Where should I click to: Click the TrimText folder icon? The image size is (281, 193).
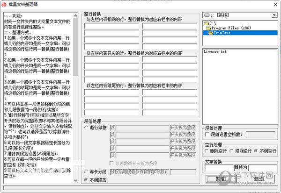click(211, 33)
